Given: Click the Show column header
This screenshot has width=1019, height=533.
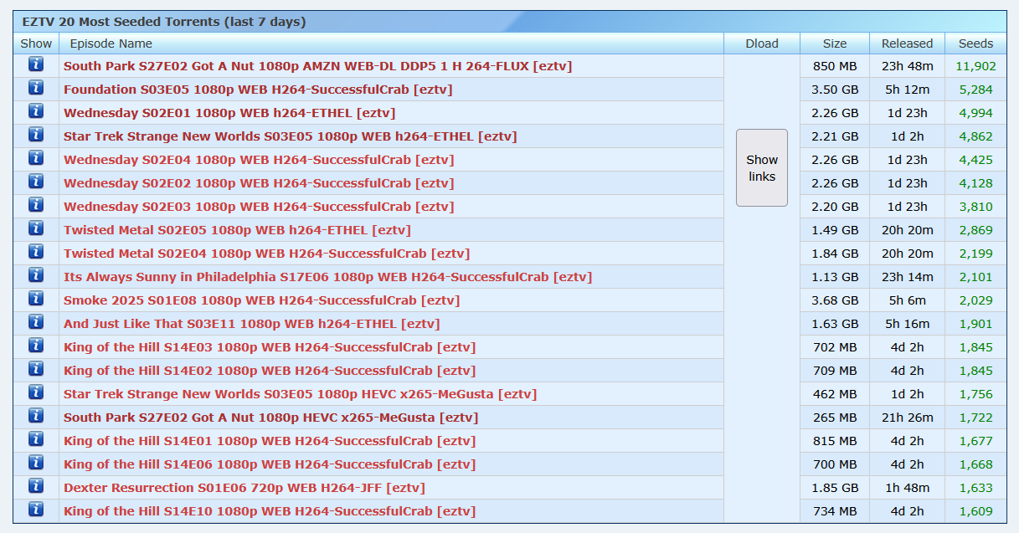Looking at the screenshot, I should [x=36, y=44].
